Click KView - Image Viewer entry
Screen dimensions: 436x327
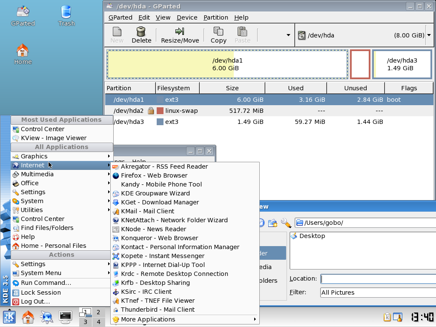coord(62,138)
